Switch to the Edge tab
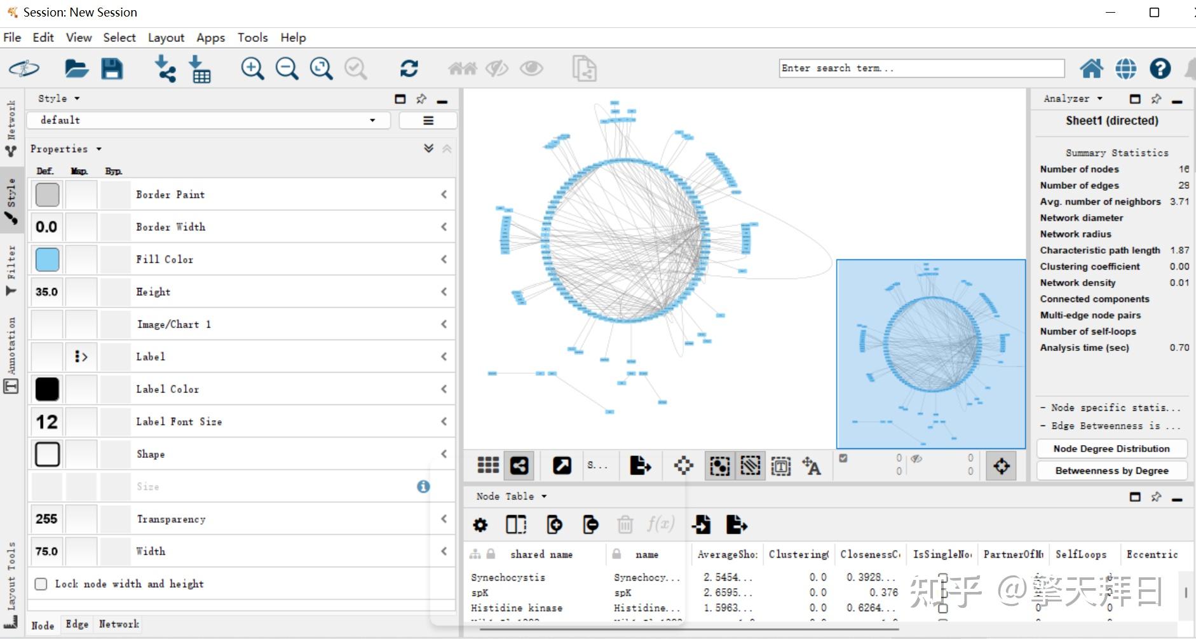The image size is (1196, 639). pos(77,624)
